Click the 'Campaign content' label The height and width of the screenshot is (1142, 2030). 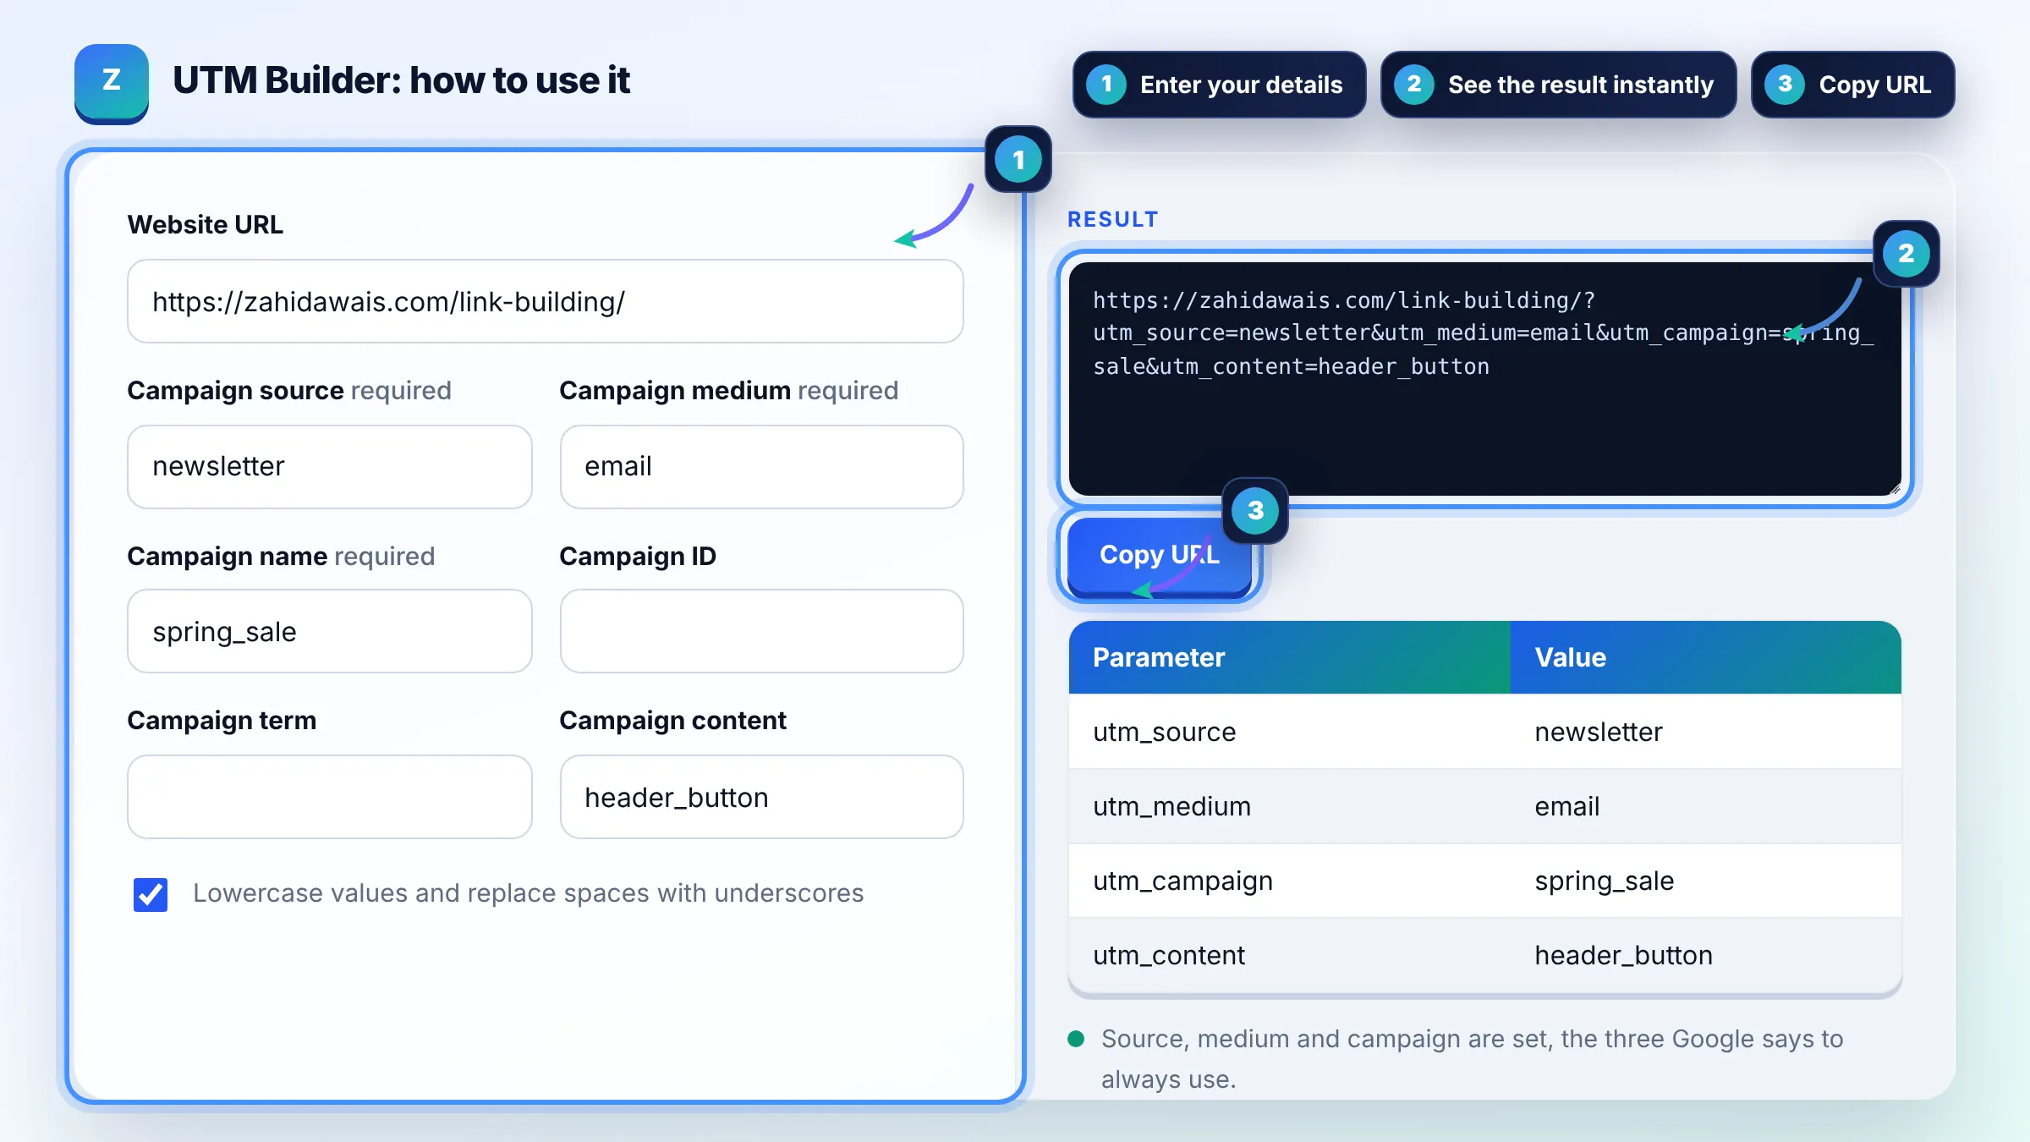673,721
